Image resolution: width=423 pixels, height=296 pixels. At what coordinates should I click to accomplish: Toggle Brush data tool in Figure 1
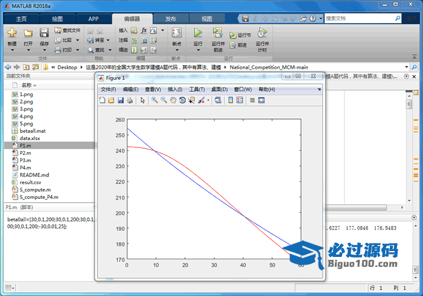[x=201, y=101]
